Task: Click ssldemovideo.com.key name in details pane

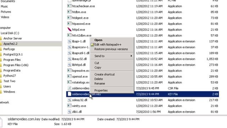Action: click(x=24, y=119)
